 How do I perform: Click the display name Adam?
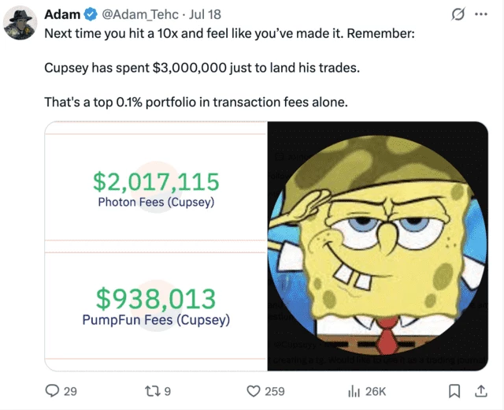[61, 15]
